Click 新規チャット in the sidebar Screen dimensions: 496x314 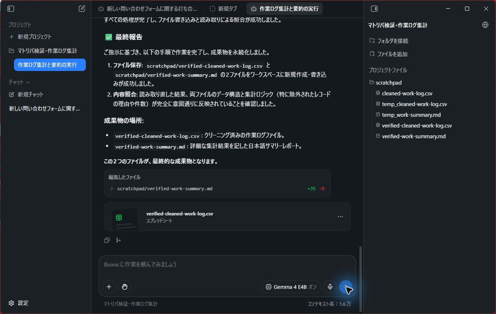(x=26, y=94)
